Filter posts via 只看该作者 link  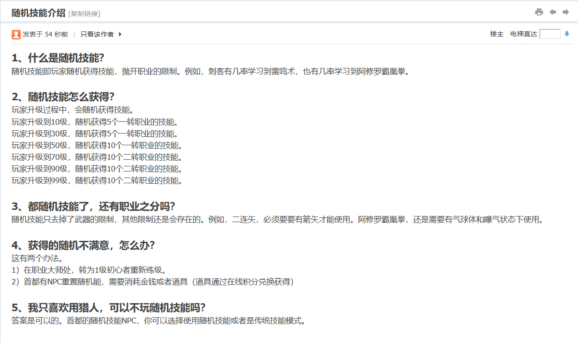click(x=97, y=34)
